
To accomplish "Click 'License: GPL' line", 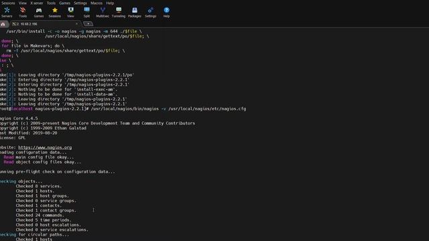I will 13,138.
